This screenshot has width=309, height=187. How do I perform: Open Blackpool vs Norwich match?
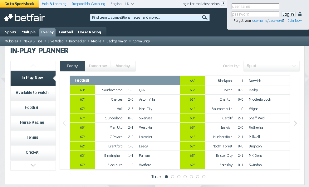click(x=235, y=81)
